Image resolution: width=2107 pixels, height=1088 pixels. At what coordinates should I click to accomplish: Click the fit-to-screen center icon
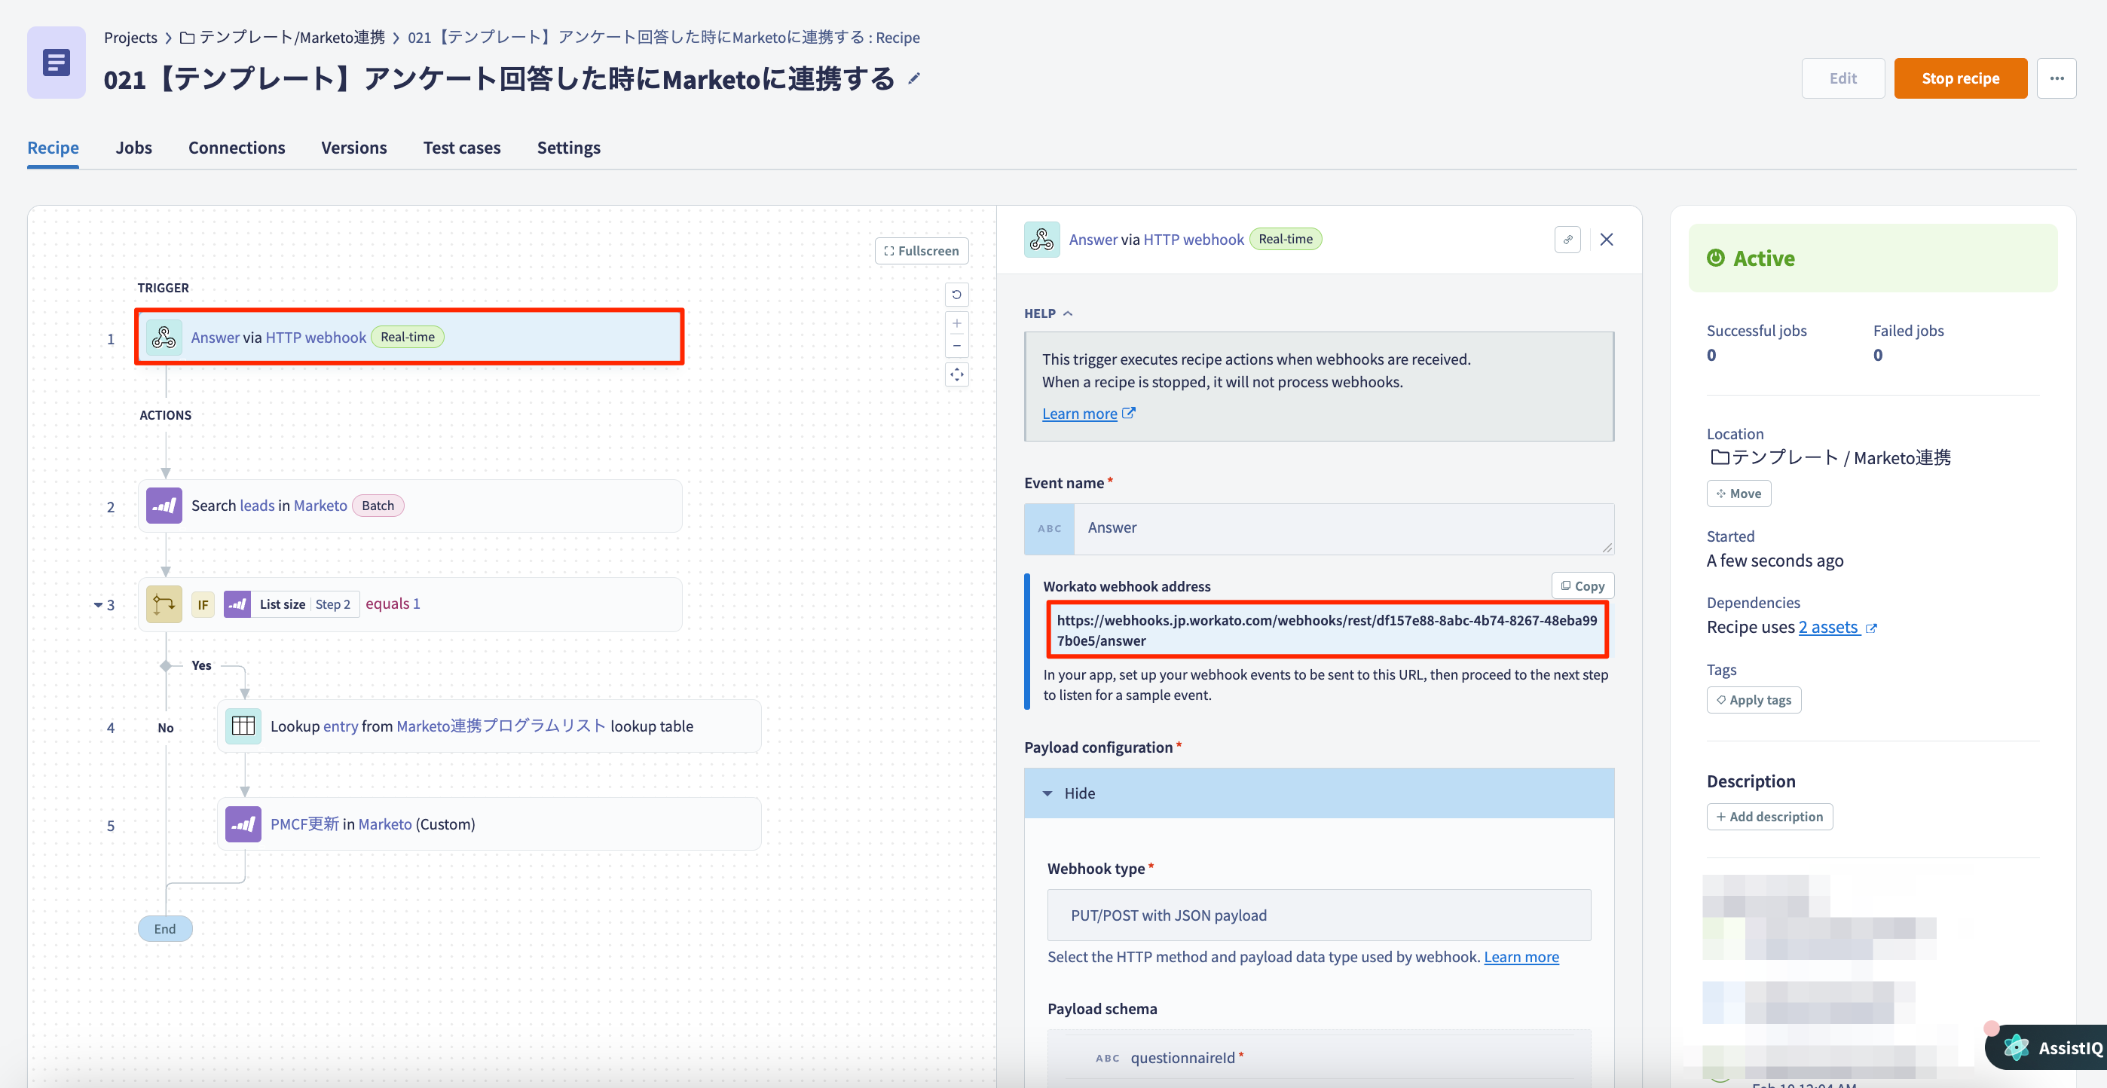point(956,374)
